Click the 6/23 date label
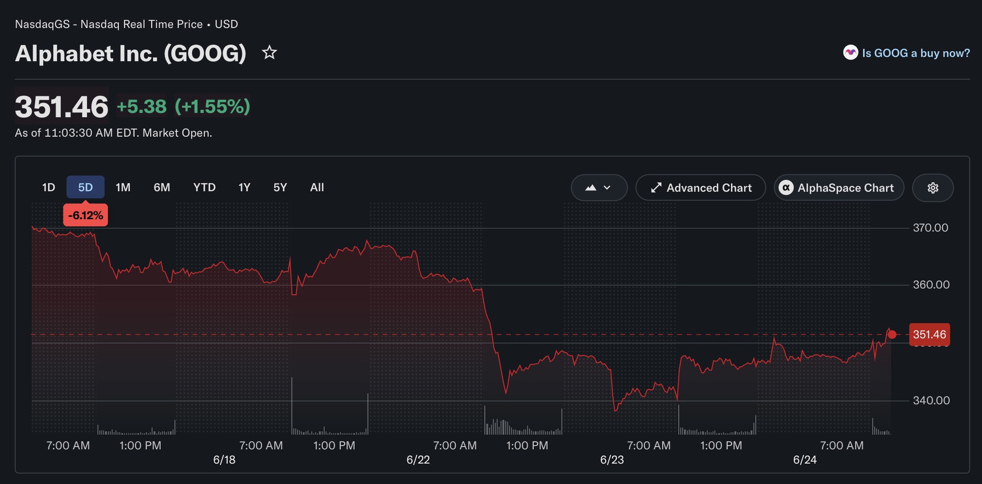The height and width of the screenshot is (484, 982). 612,460
